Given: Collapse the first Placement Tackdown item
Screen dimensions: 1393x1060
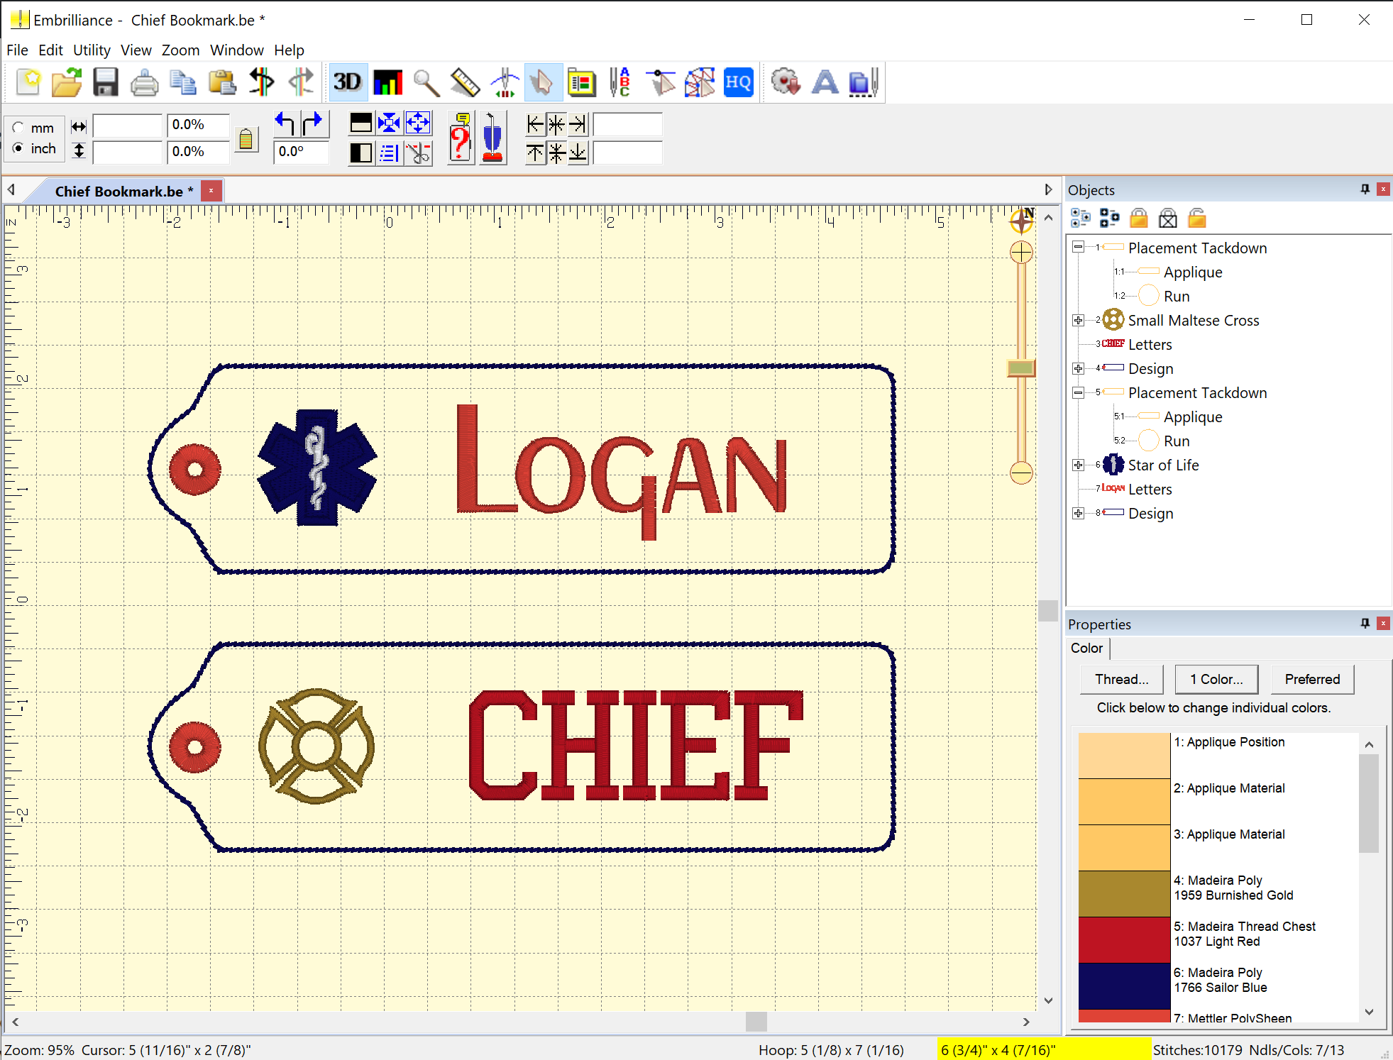Looking at the screenshot, I should pos(1078,248).
